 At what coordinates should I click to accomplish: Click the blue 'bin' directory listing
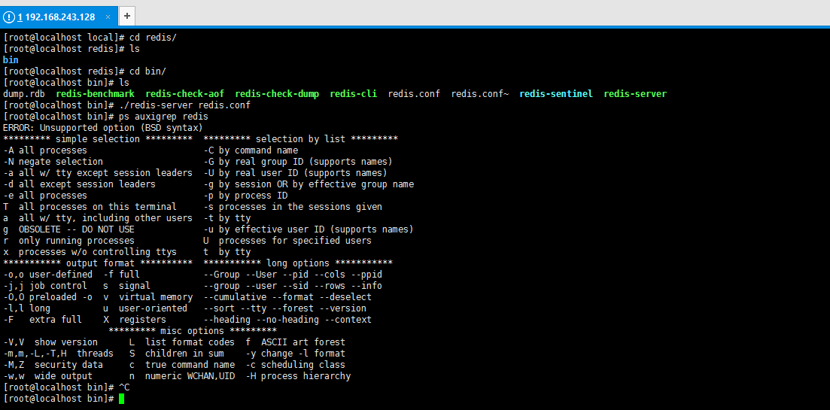(11, 59)
